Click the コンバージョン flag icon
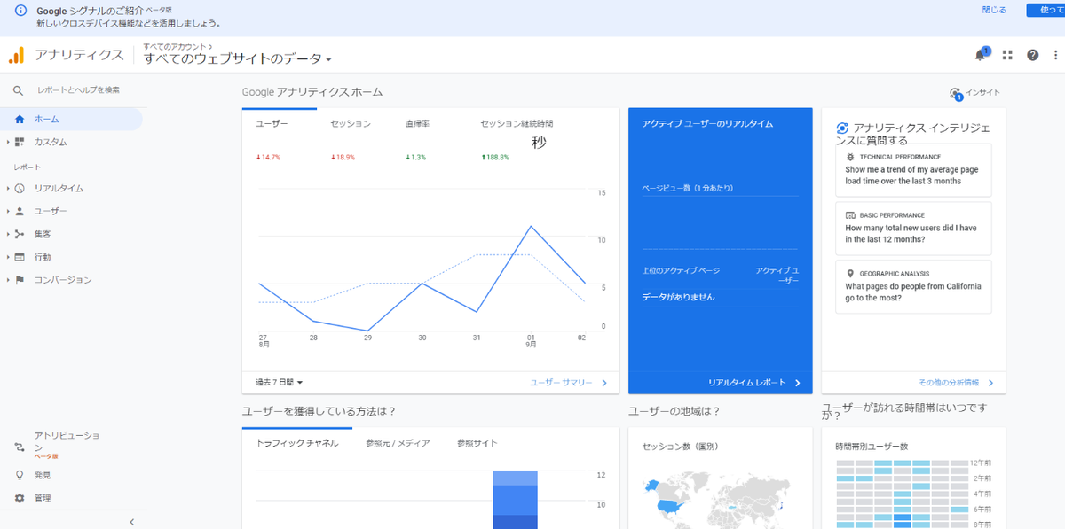Screen dimensions: 1065x529 coord(20,280)
